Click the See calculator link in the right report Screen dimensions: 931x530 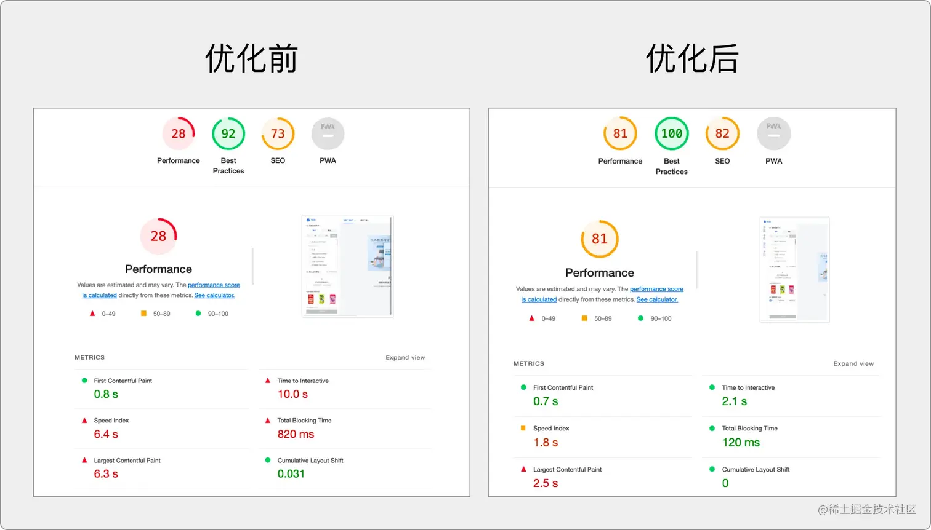(x=657, y=299)
